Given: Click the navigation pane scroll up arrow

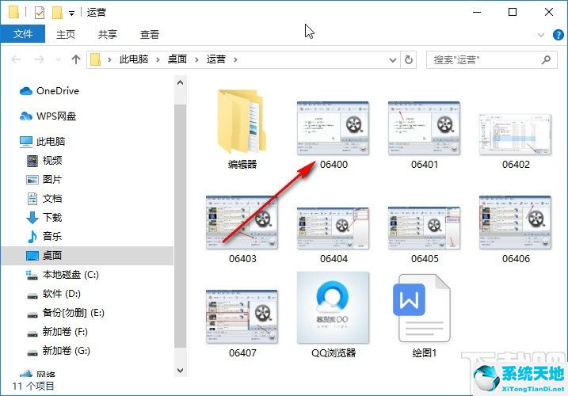Looking at the screenshot, I should coord(181,83).
